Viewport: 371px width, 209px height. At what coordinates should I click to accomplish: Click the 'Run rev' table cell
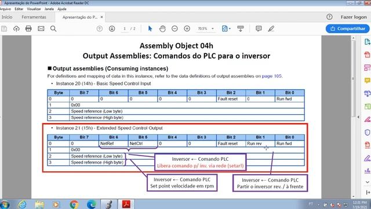coord(260,143)
